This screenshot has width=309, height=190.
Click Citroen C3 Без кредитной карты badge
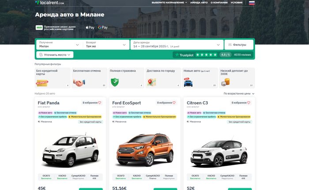click(239, 122)
